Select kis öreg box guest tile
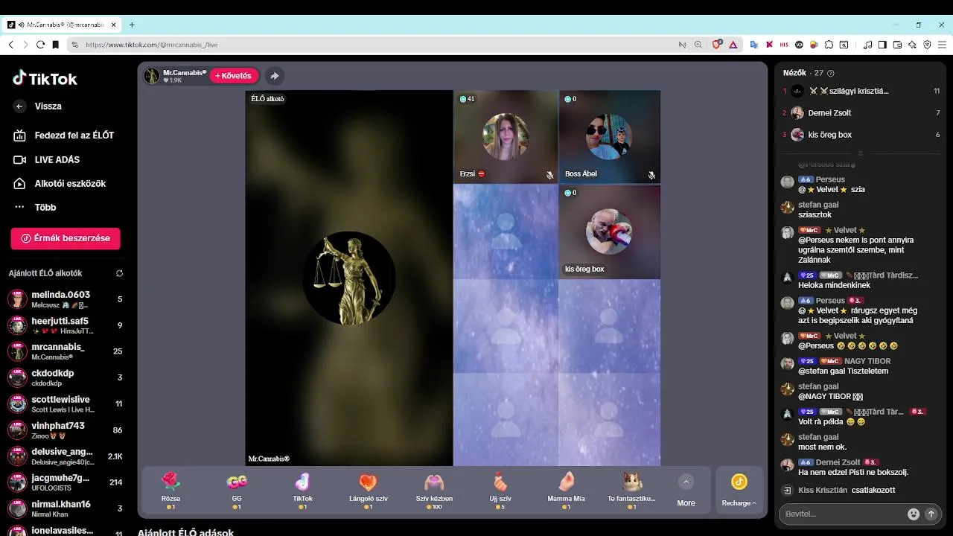The image size is (953, 536). (609, 232)
